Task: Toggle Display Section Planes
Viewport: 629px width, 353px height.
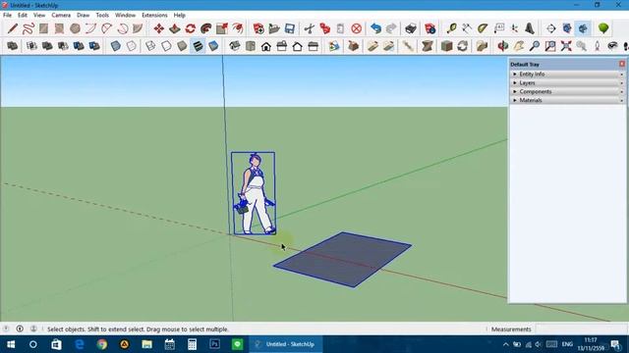Action: 567,28
